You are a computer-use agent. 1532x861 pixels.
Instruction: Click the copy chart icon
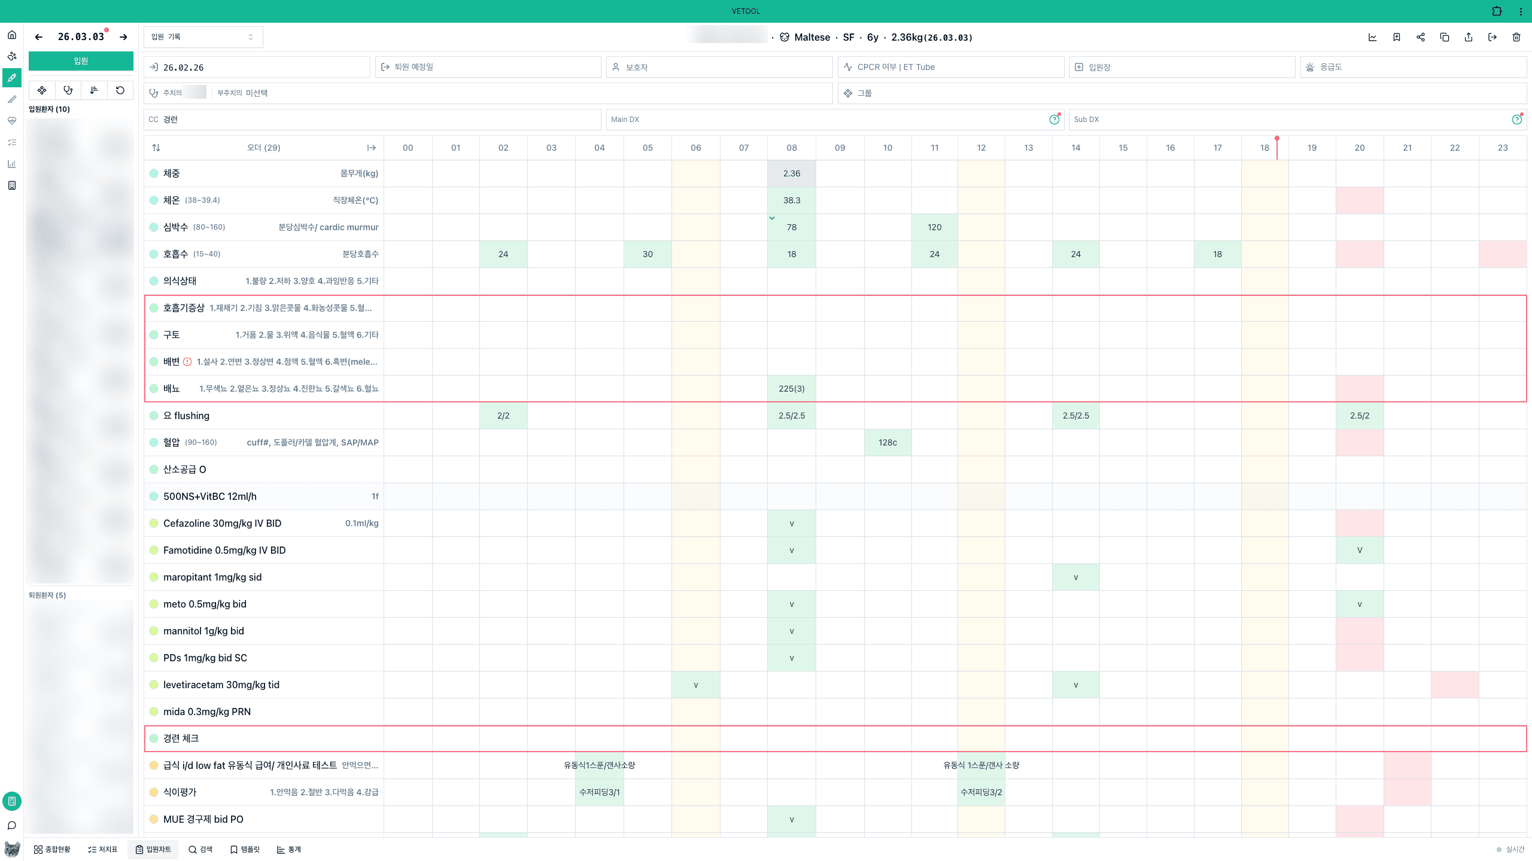click(1444, 37)
